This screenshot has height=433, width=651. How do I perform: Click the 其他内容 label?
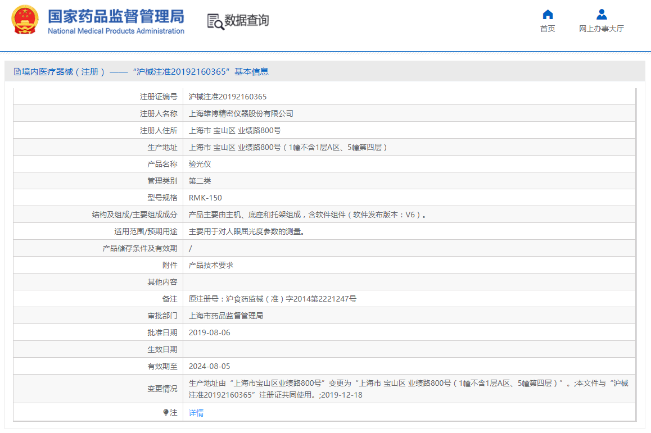coord(162,282)
